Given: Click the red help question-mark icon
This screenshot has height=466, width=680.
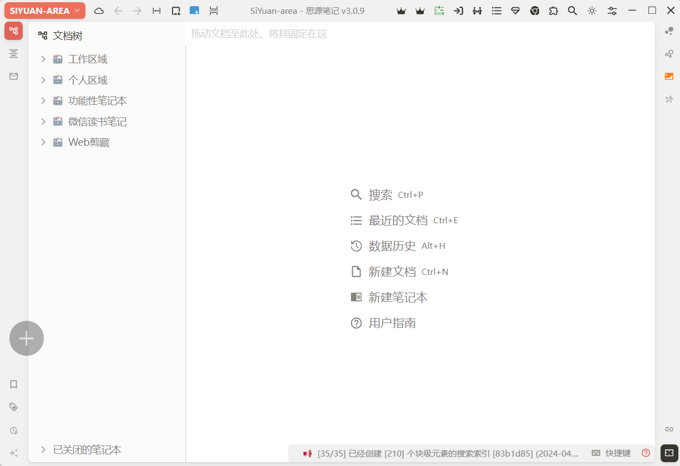Looking at the screenshot, I should point(646,453).
